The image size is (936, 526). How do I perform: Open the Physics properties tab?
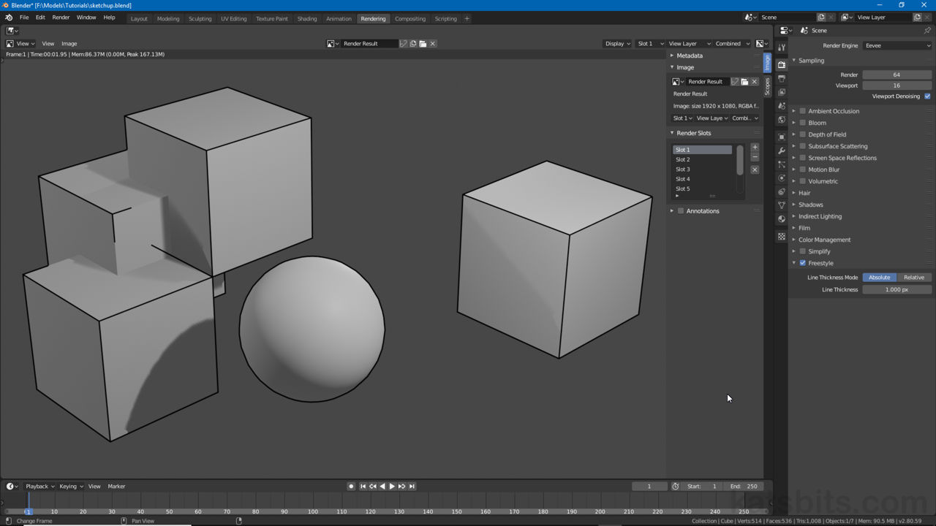coord(782,178)
